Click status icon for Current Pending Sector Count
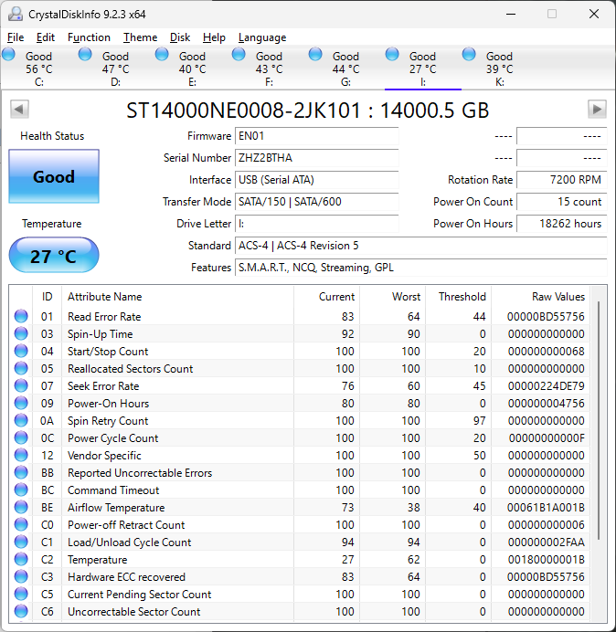This screenshot has height=632, width=616. pos(21,594)
